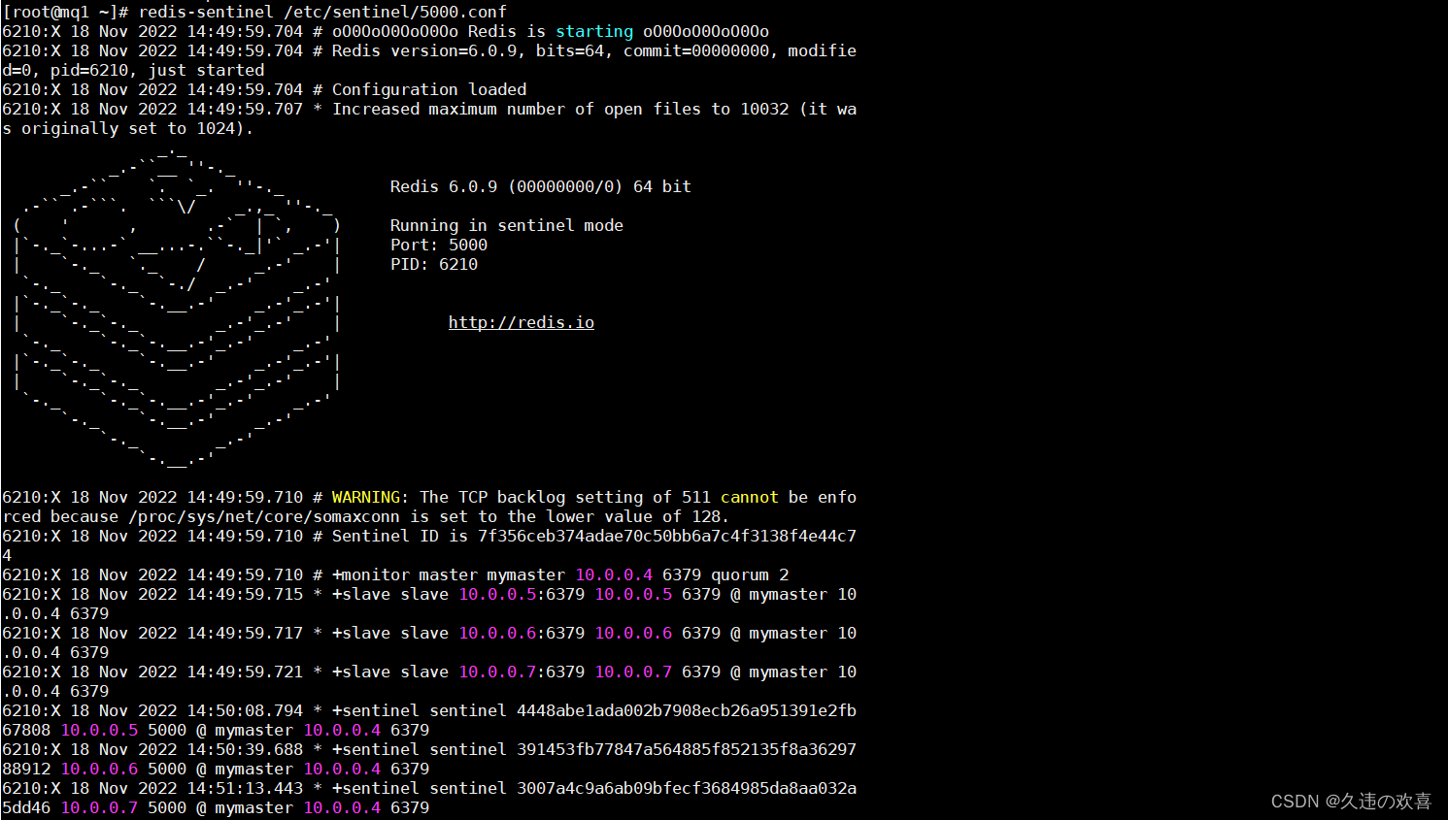This screenshot has width=1448, height=820.
Task: Click the cyan word 'starting'
Action: coord(594,31)
